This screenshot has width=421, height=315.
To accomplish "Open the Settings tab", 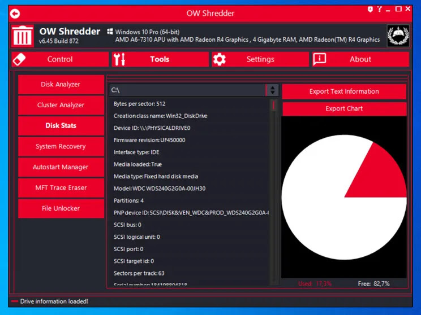I will tap(260, 59).
